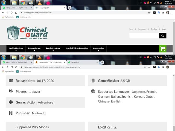Viewport: 175px width, 131px height.
Task: Open a new tab next to Shopping Cart
Action: (69, 8)
